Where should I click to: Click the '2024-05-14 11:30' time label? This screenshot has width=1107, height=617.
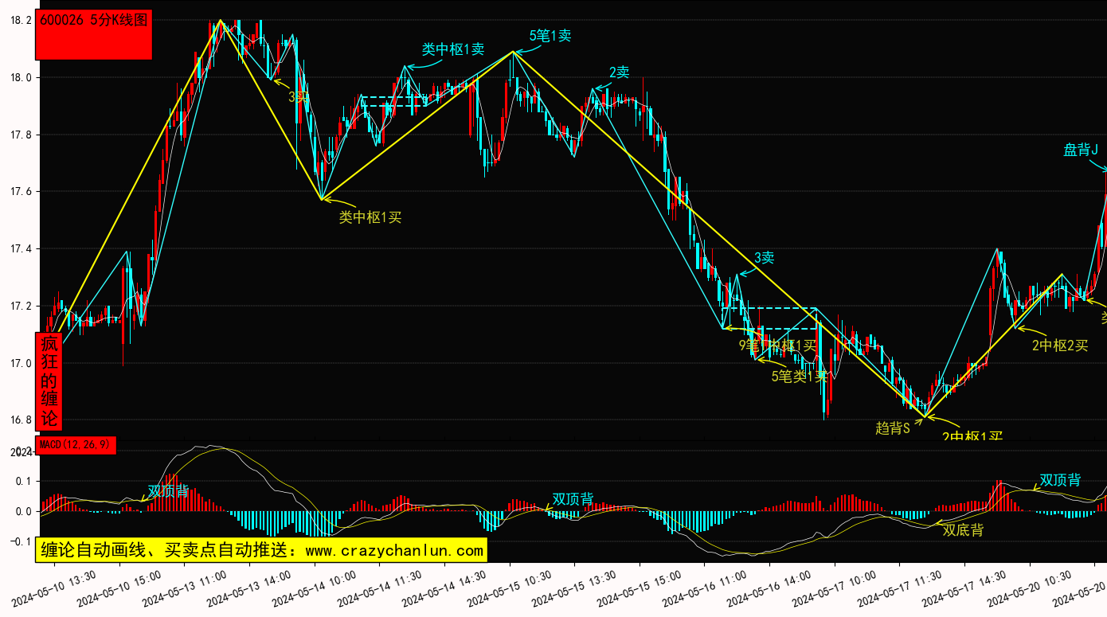379,588
